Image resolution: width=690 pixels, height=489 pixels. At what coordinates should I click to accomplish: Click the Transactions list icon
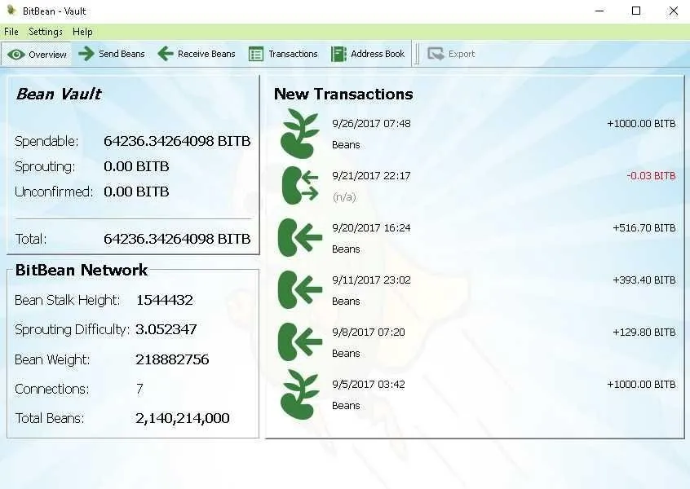(x=256, y=54)
